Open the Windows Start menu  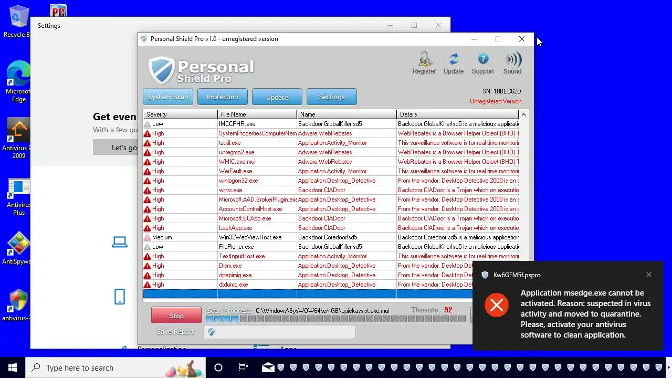click(x=13, y=367)
